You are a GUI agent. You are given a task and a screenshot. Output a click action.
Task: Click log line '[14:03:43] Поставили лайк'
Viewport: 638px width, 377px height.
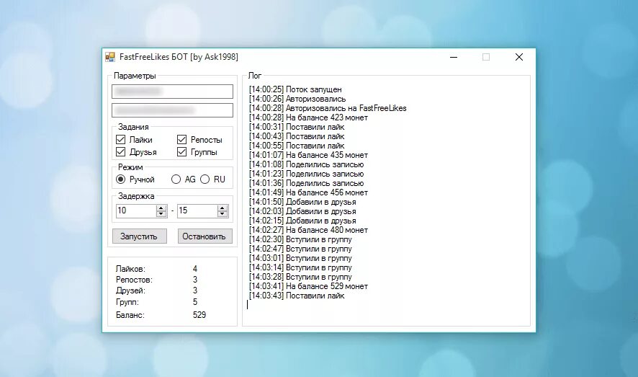pyautogui.click(x=297, y=296)
